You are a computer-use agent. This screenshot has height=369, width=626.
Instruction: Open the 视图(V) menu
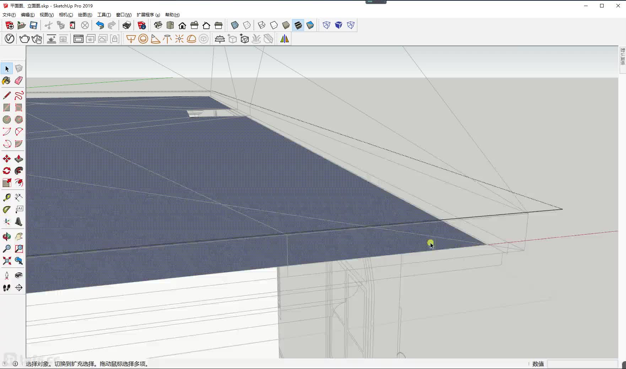[47, 15]
